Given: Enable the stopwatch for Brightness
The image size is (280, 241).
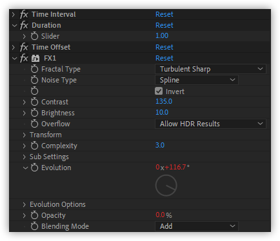Looking at the screenshot, I should pyautogui.click(x=34, y=113).
